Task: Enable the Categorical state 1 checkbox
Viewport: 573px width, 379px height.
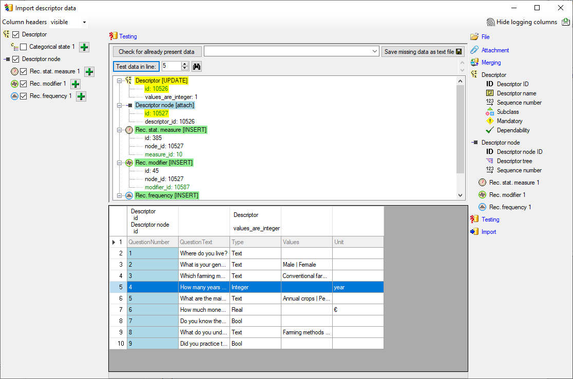Action: pos(24,47)
